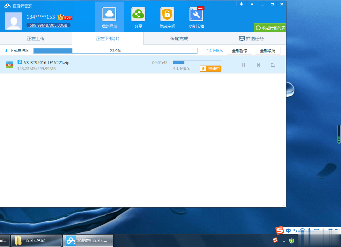Click the storage usage 599.99MB/305.00GB bar
The width and height of the screenshot is (341, 247).
48,25
